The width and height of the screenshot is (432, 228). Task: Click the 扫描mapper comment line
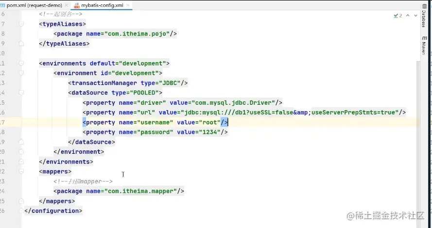(x=83, y=181)
